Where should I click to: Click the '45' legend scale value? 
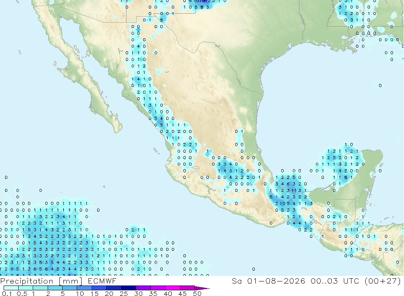coord(183,294)
